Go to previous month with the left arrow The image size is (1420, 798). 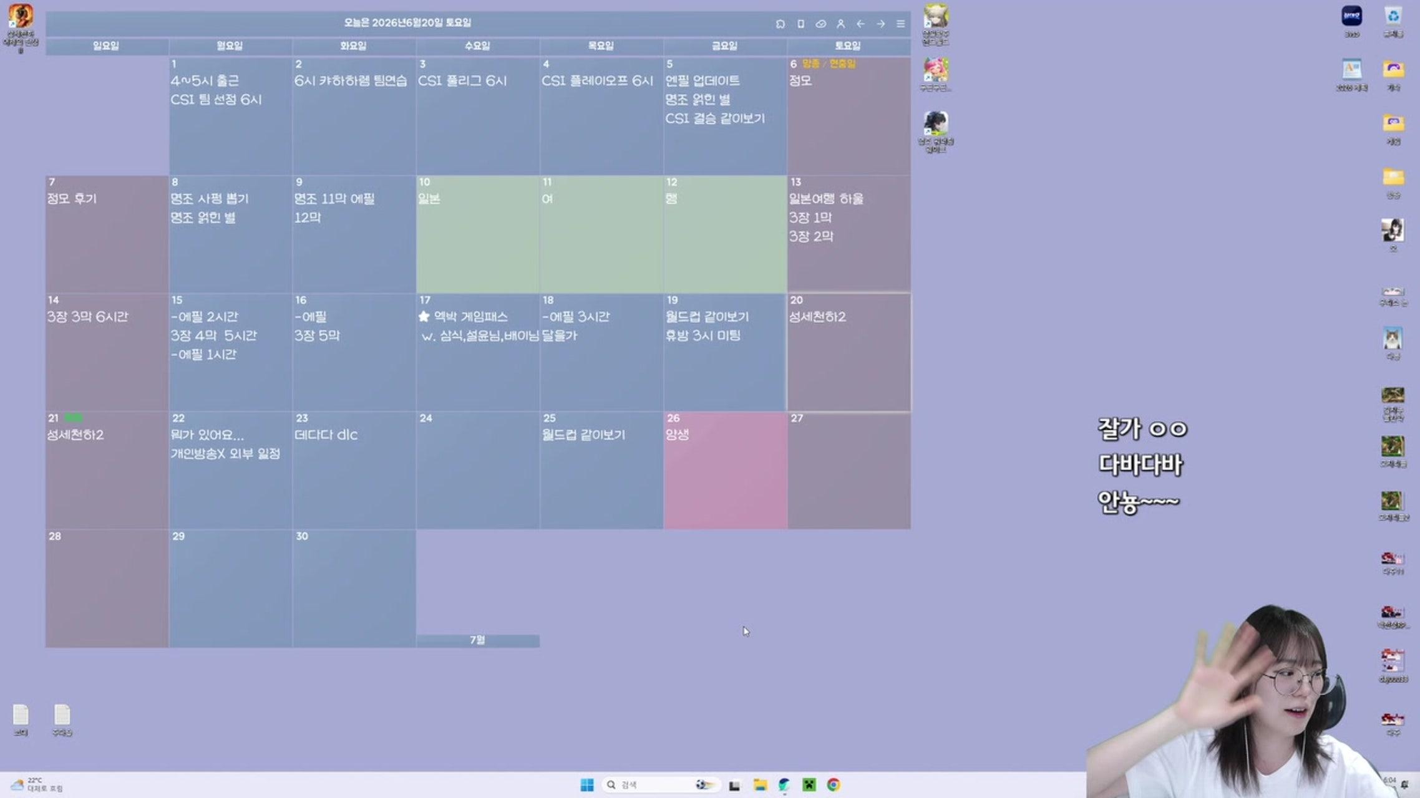click(860, 24)
